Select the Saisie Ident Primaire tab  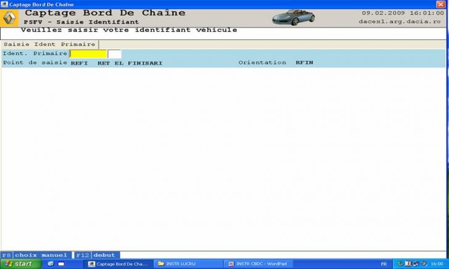pos(49,44)
